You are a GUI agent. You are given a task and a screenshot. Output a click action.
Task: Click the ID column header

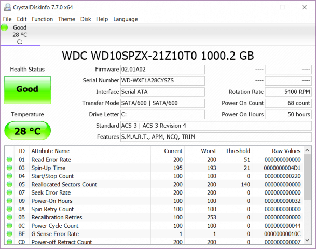22,151
